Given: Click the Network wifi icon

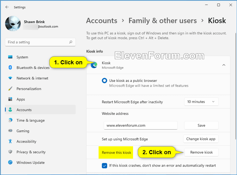Looking at the screenshot, I should coord(10,78).
